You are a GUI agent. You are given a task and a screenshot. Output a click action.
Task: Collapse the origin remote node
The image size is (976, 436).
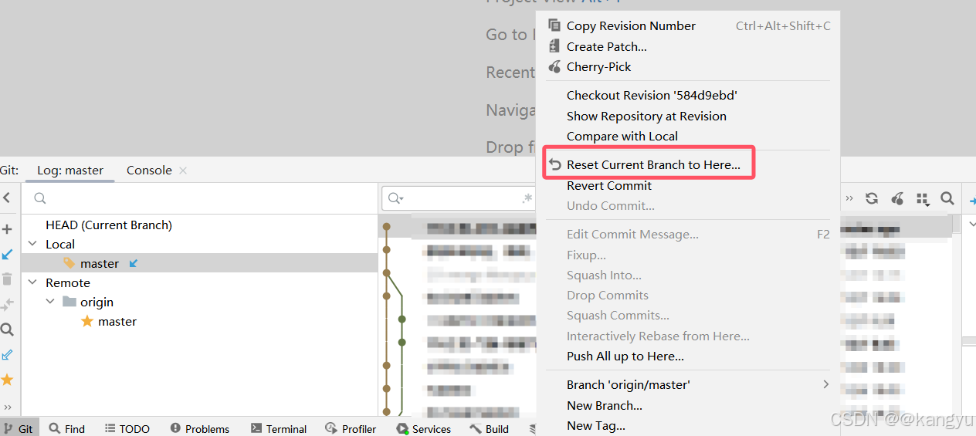[50, 302]
